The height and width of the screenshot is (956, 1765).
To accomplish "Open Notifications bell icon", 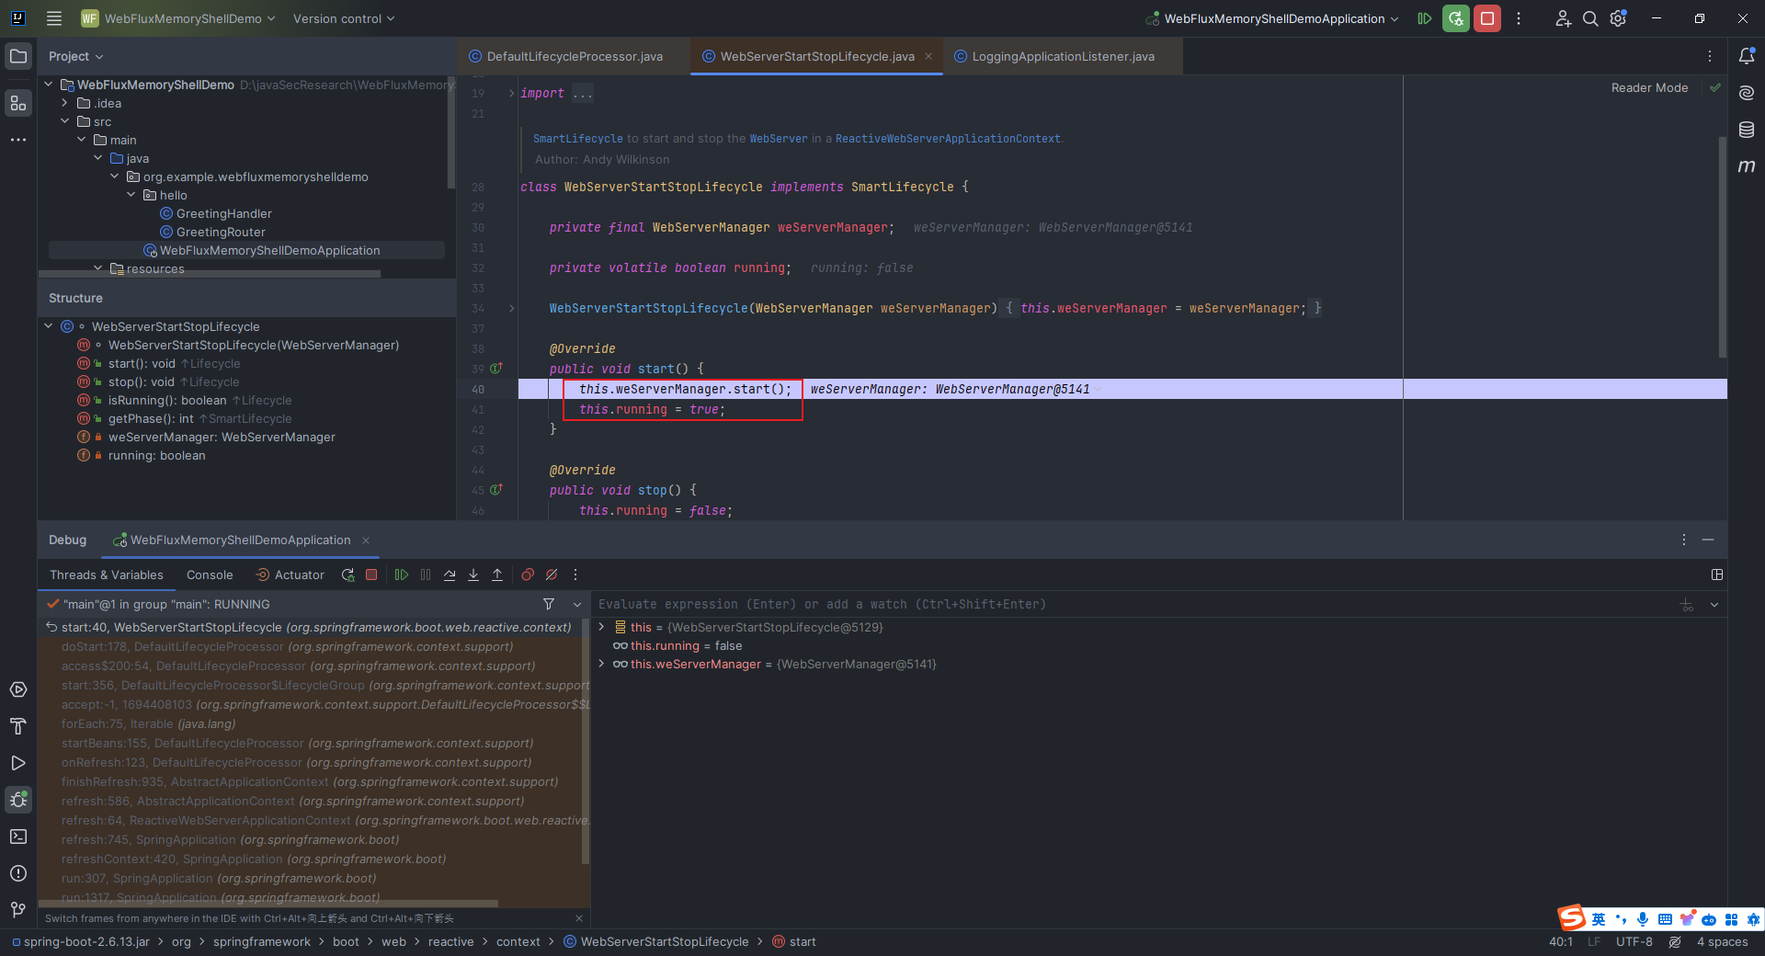I will pos(1747,56).
